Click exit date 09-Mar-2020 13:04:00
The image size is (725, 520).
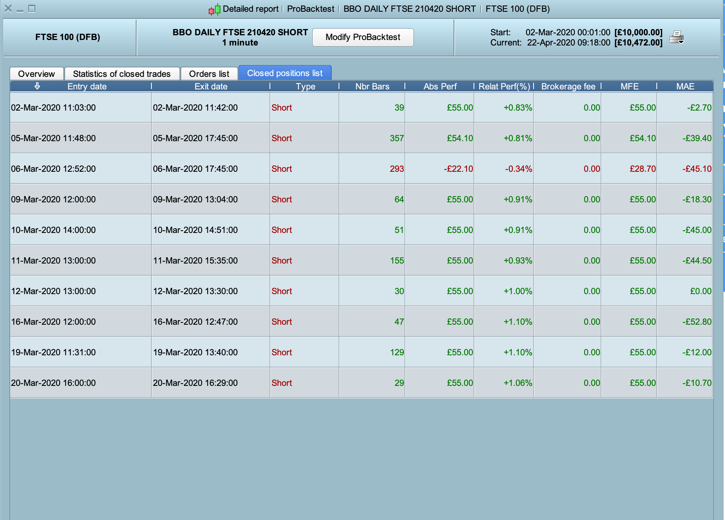tap(195, 199)
